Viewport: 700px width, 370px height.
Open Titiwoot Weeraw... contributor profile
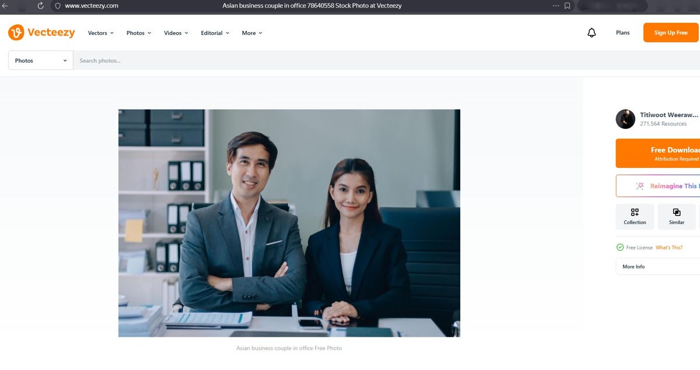(669, 115)
